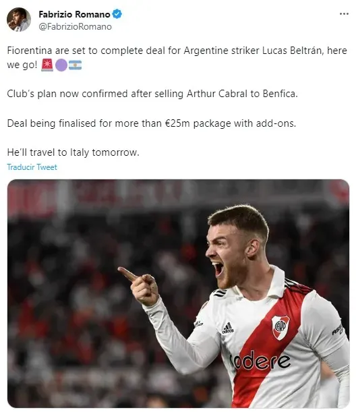Click the Adidas logo on the jersey
This screenshot has width=356, height=412.
pyautogui.click(x=227, y=328)
